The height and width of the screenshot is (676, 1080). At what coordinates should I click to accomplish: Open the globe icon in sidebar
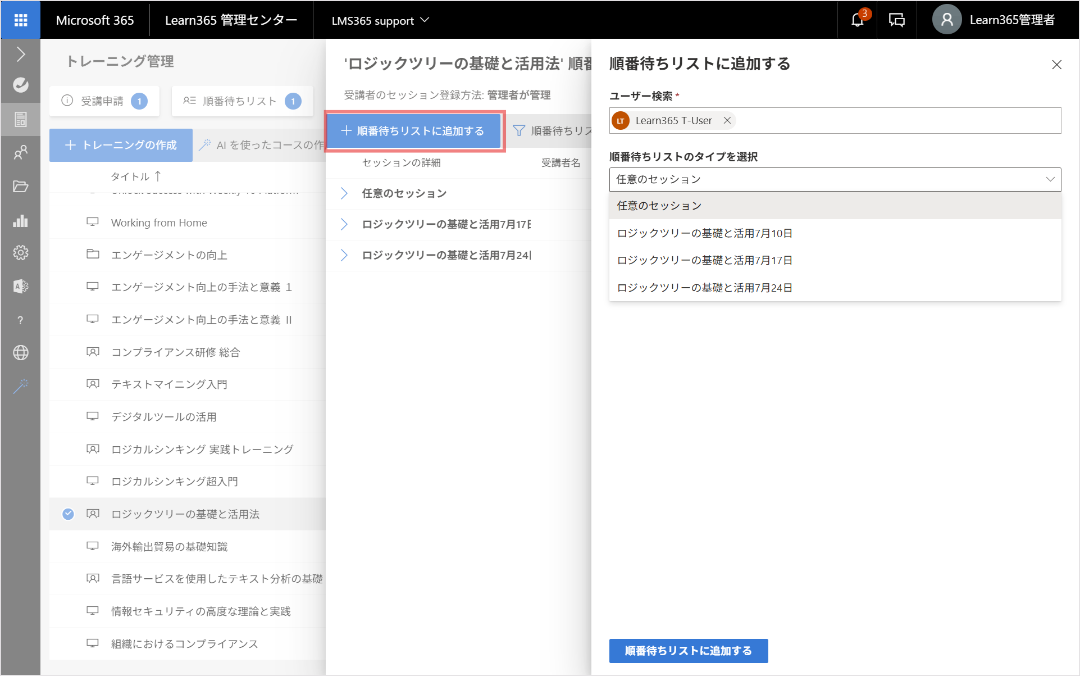[21, 352]
